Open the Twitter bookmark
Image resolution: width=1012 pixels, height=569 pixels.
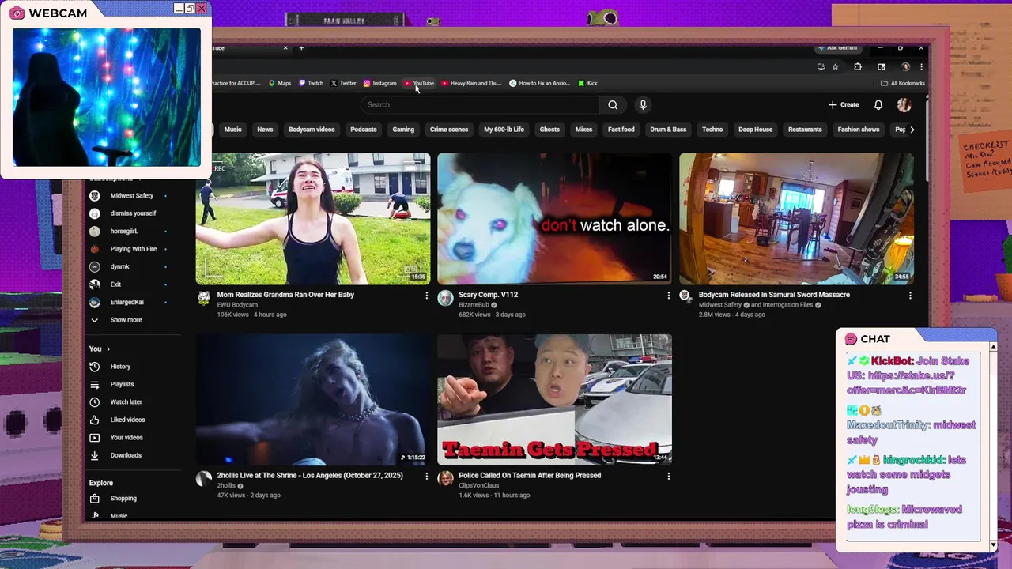click(x=343, y=83)
